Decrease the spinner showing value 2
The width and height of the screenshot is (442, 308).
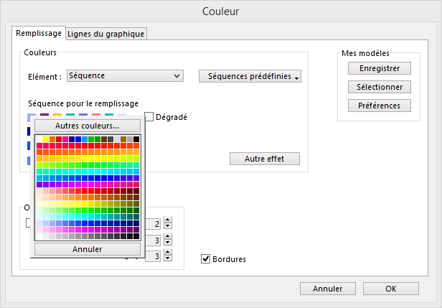(x=168, y=225)
